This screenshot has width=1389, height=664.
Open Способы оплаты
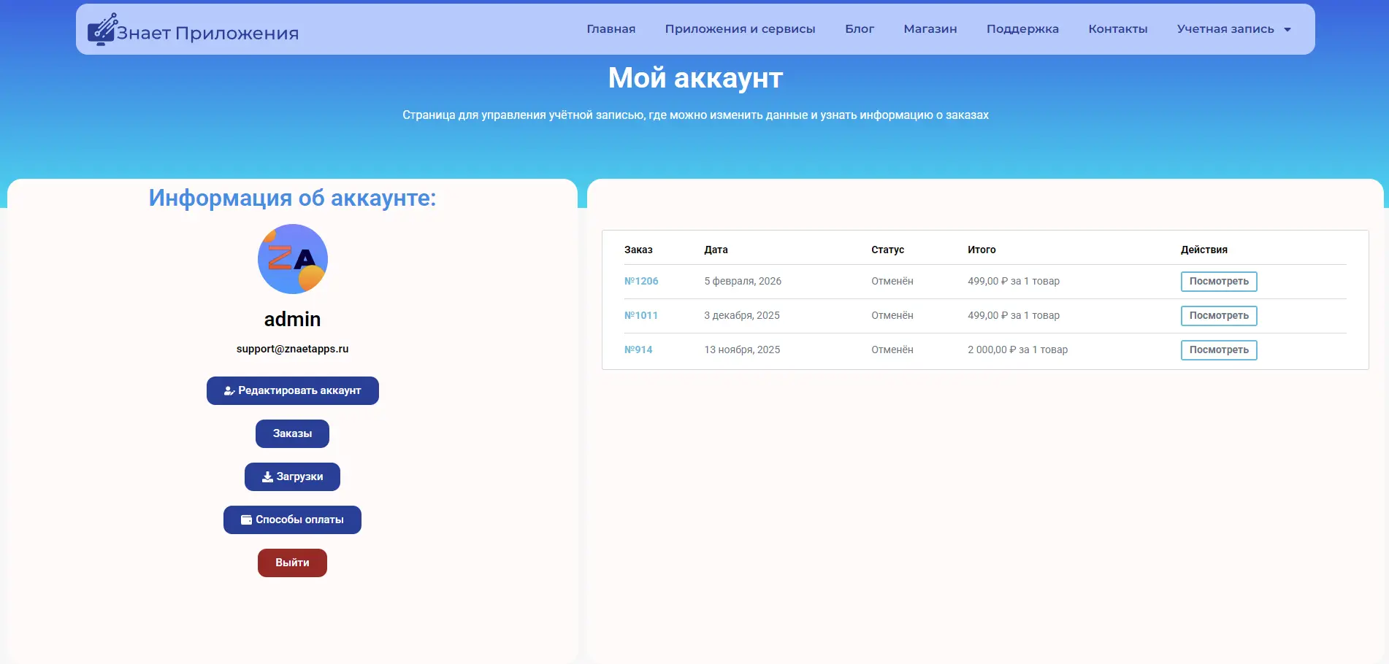(x=292, y=520)
